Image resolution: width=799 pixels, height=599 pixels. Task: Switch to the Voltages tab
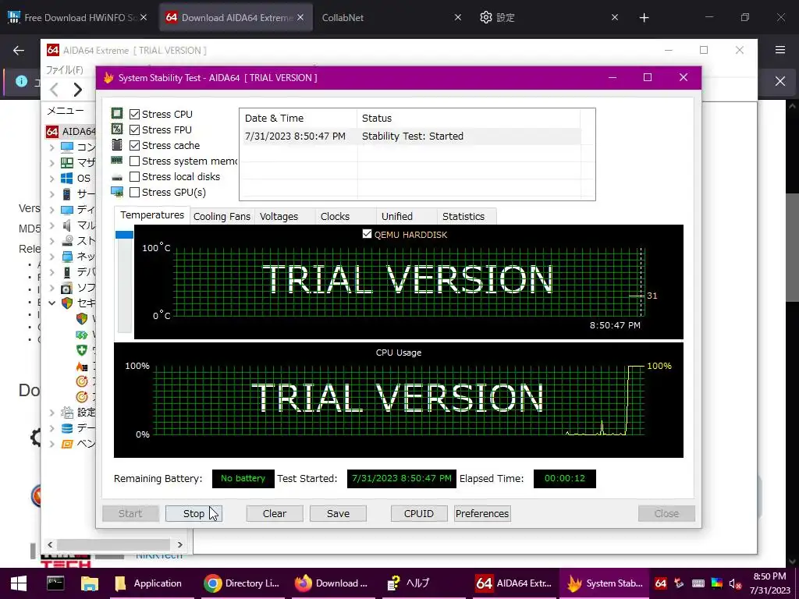[279, 217]
